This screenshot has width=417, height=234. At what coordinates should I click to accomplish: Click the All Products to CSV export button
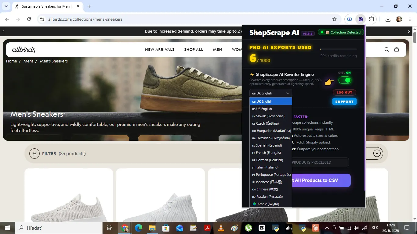point(321,180)
